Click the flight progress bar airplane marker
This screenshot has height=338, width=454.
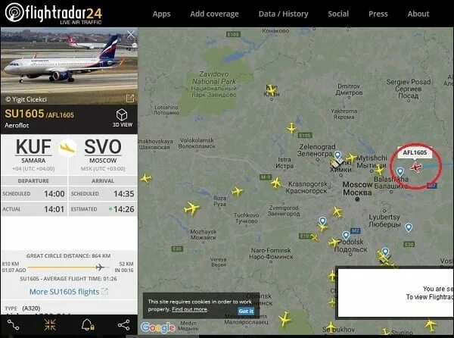(x=100, y=267)
